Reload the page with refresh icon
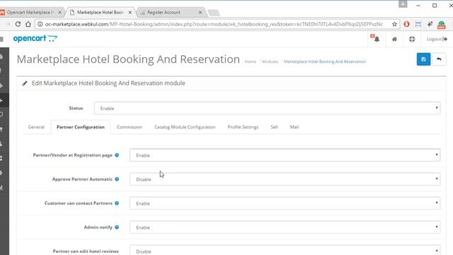Screen dimensions: 453x255 click(18, 24)
